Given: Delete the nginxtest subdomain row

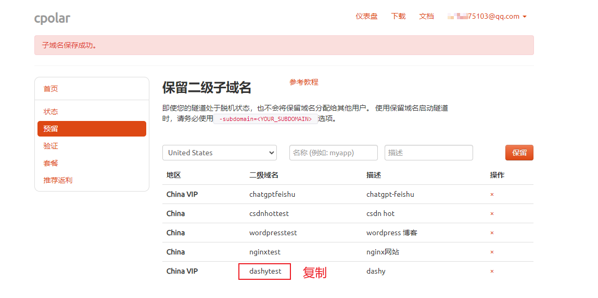Looking at the screenshot, I should pyautogui.click(x=492, y=252).
